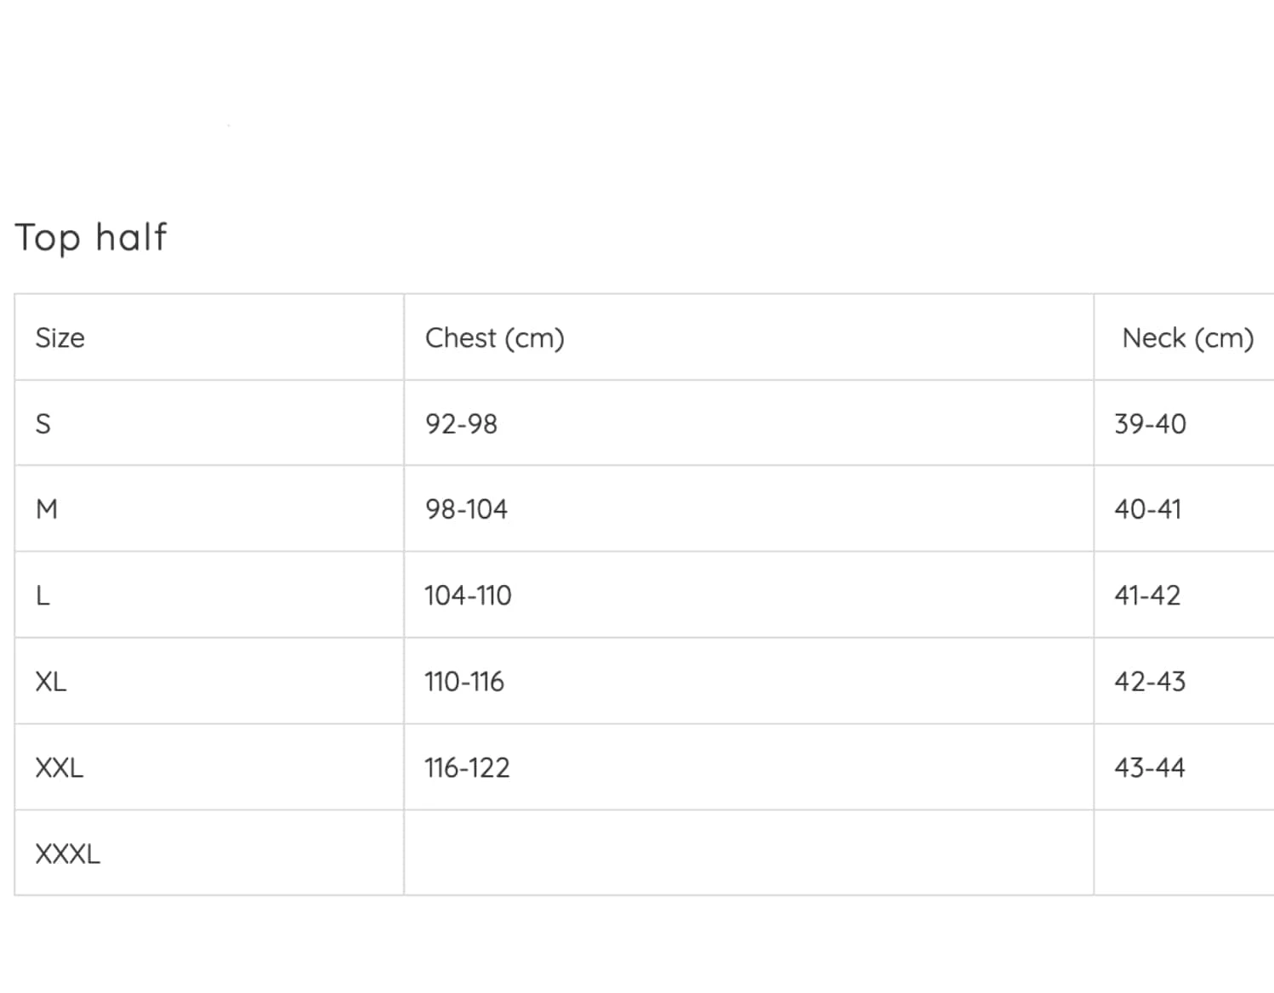Click the 116-122 chest measurement cell
This screenshot has height=993, width=1274.
(x=468, y=769)
